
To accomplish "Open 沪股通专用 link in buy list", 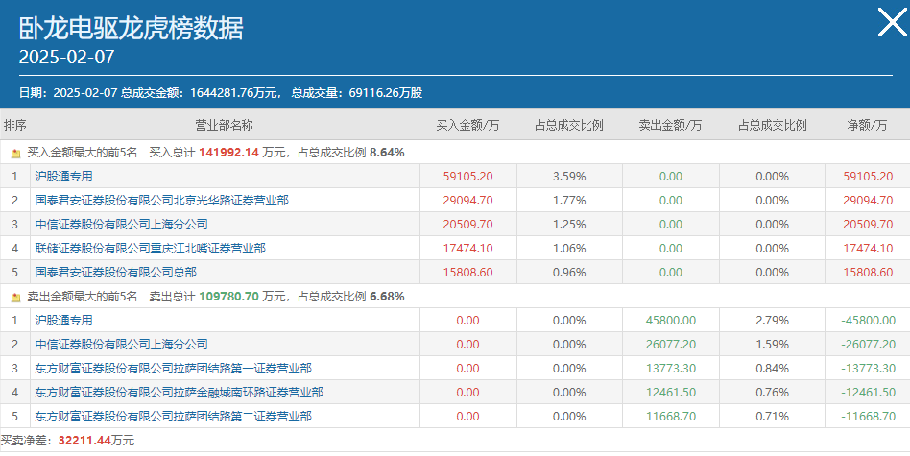I will [64, 176].
